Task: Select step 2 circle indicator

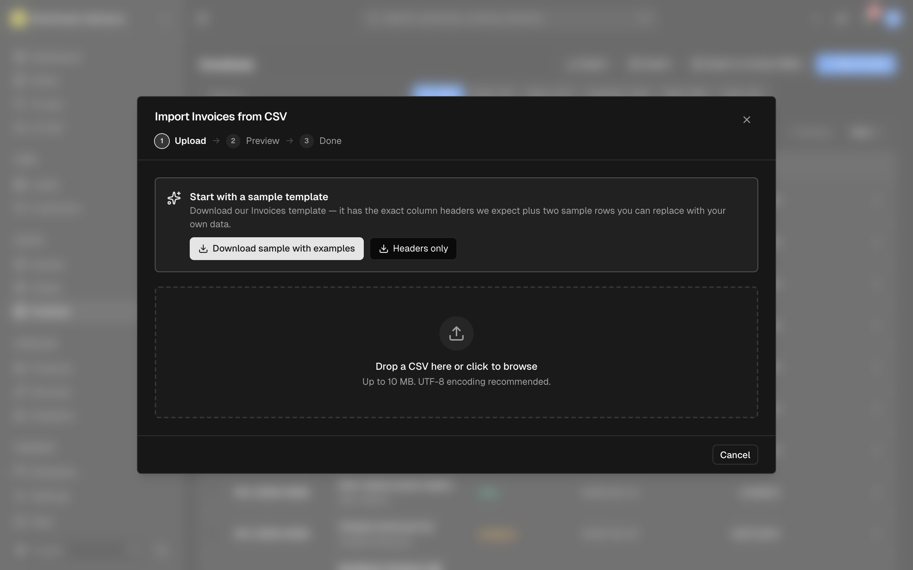Action: (x=233, y=141)
